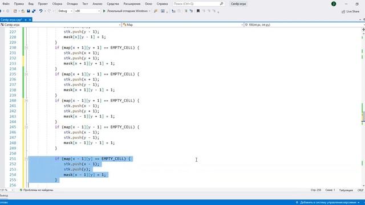
Task: Click the CRLF line ending indicator
Action: pos(360,190)
